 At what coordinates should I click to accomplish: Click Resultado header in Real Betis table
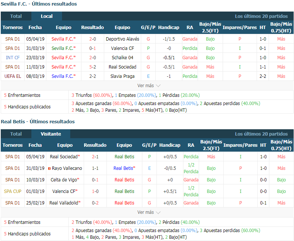pyautogui.click(x=95, y=145)
